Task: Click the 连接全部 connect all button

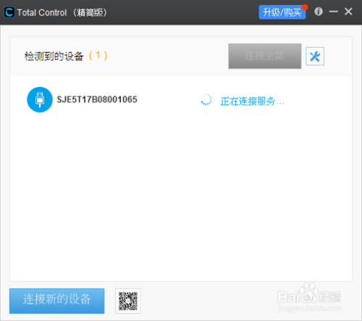Action: (265, 56)
